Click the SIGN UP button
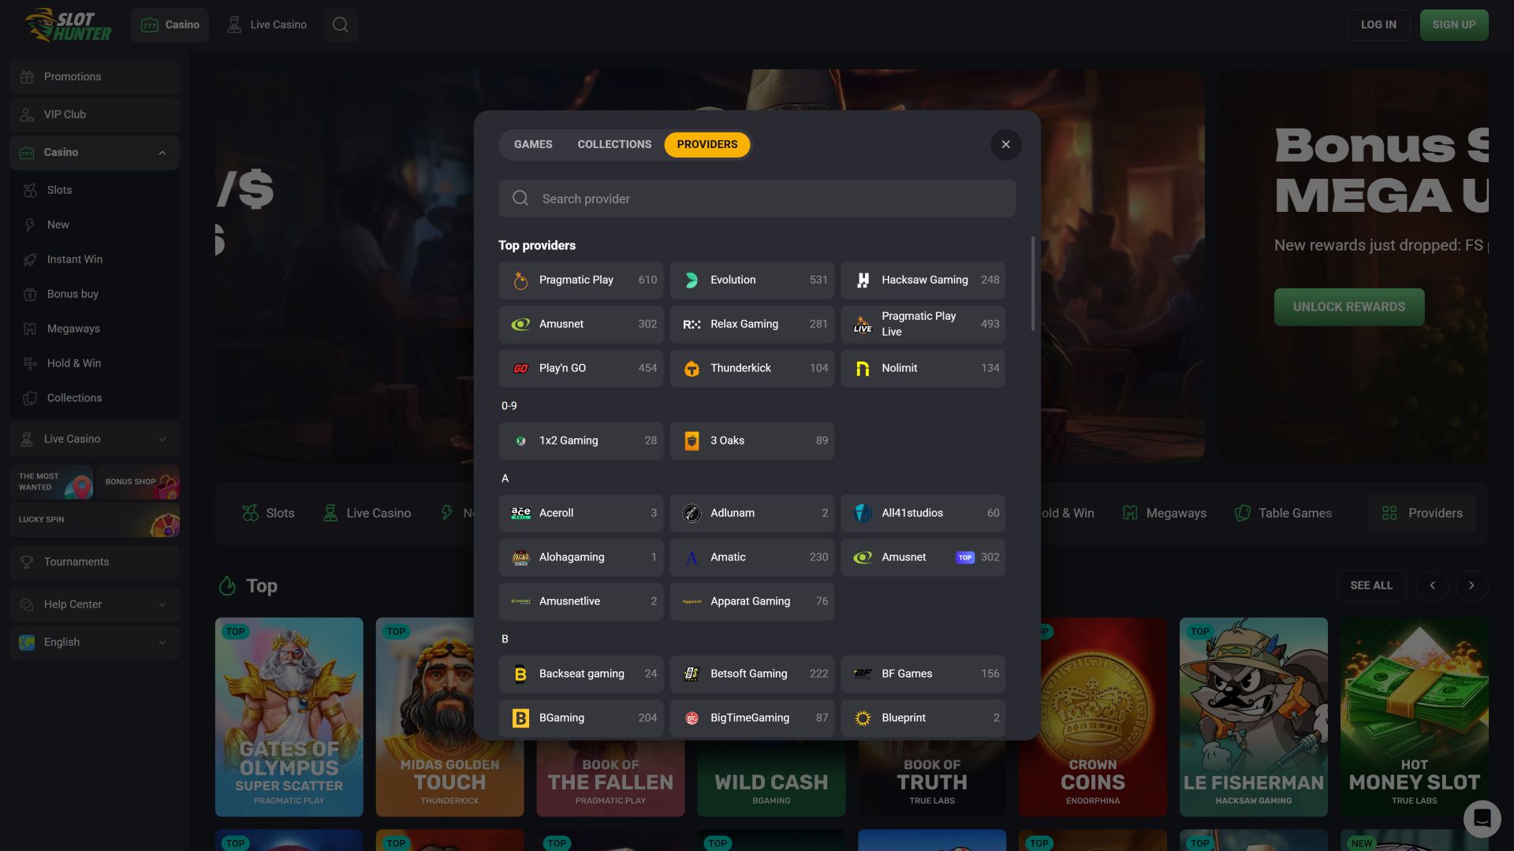This screenshot has height=851, width=1514. [x=1454, y=25]
